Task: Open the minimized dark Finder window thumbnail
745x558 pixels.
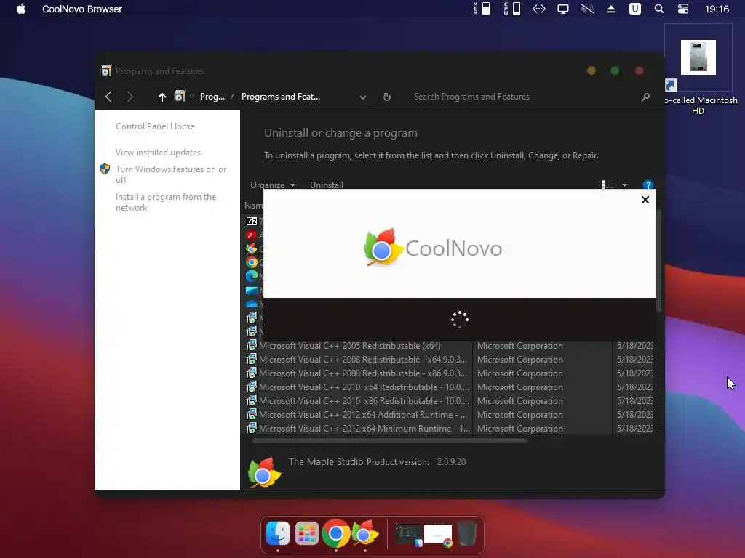Action: pyautogui.click(x=409, y=535)
